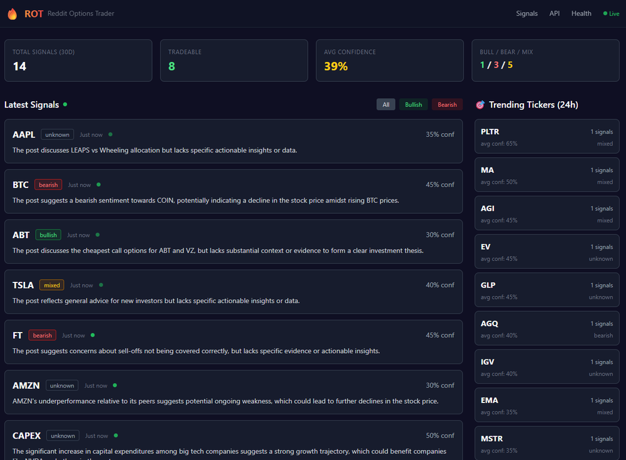Select the IGV trending ticker
Image resolution: width=626 pixels, height=460 pixels.
[547, 367]
